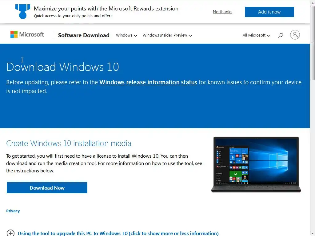Click the Windows 10 laptop image
This screenshot has width=315, height=236.
coord(256,165)
